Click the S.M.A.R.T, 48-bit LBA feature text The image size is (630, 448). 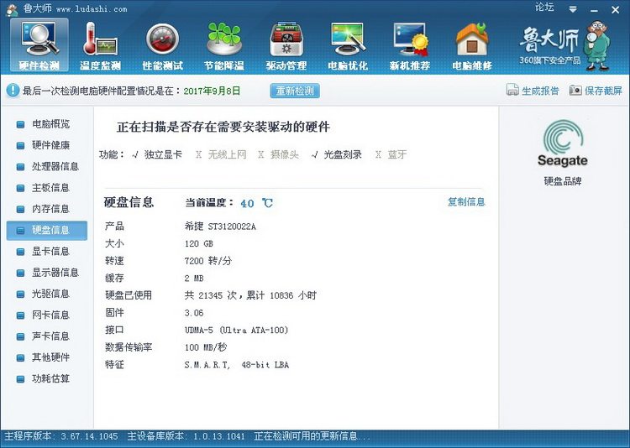[x=237, y=364]
